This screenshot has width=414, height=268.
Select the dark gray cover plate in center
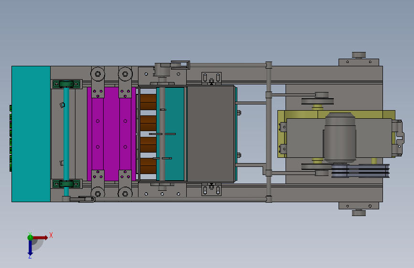tap(211, 134)
